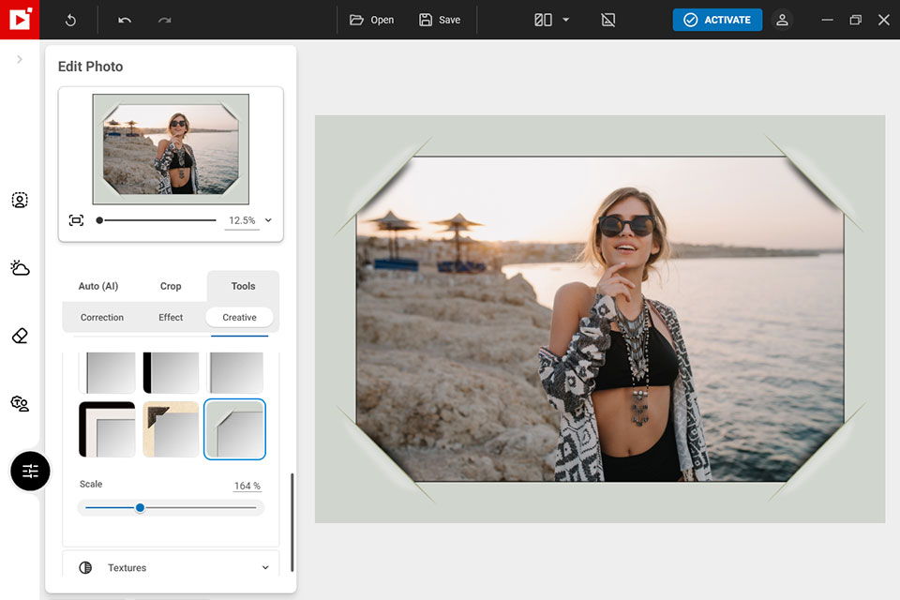The image size is (900, 600).
Task: Minimize the application window
Action: (x=827, y=20)
